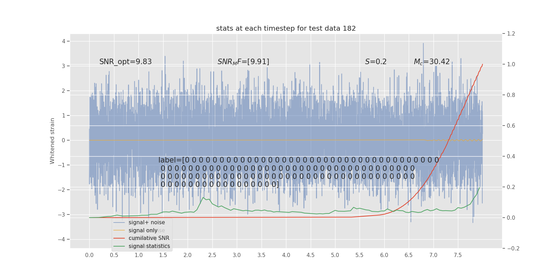
Task: Click the red line swatch in legend
Action: point(119,238)
